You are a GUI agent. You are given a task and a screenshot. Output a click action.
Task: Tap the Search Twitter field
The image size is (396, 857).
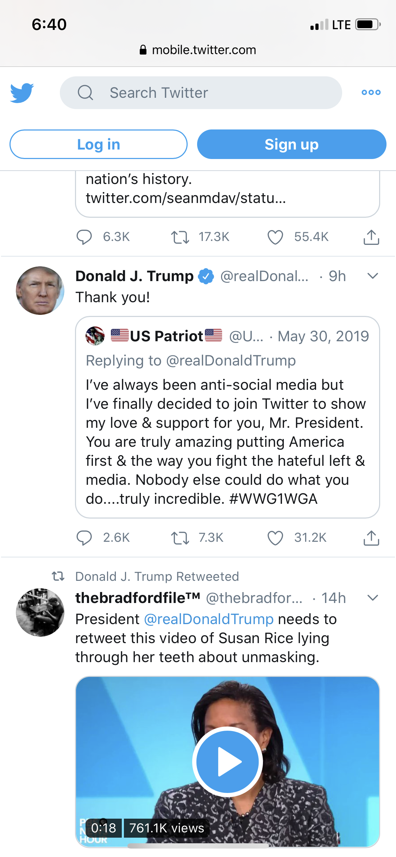coord(201,93)
